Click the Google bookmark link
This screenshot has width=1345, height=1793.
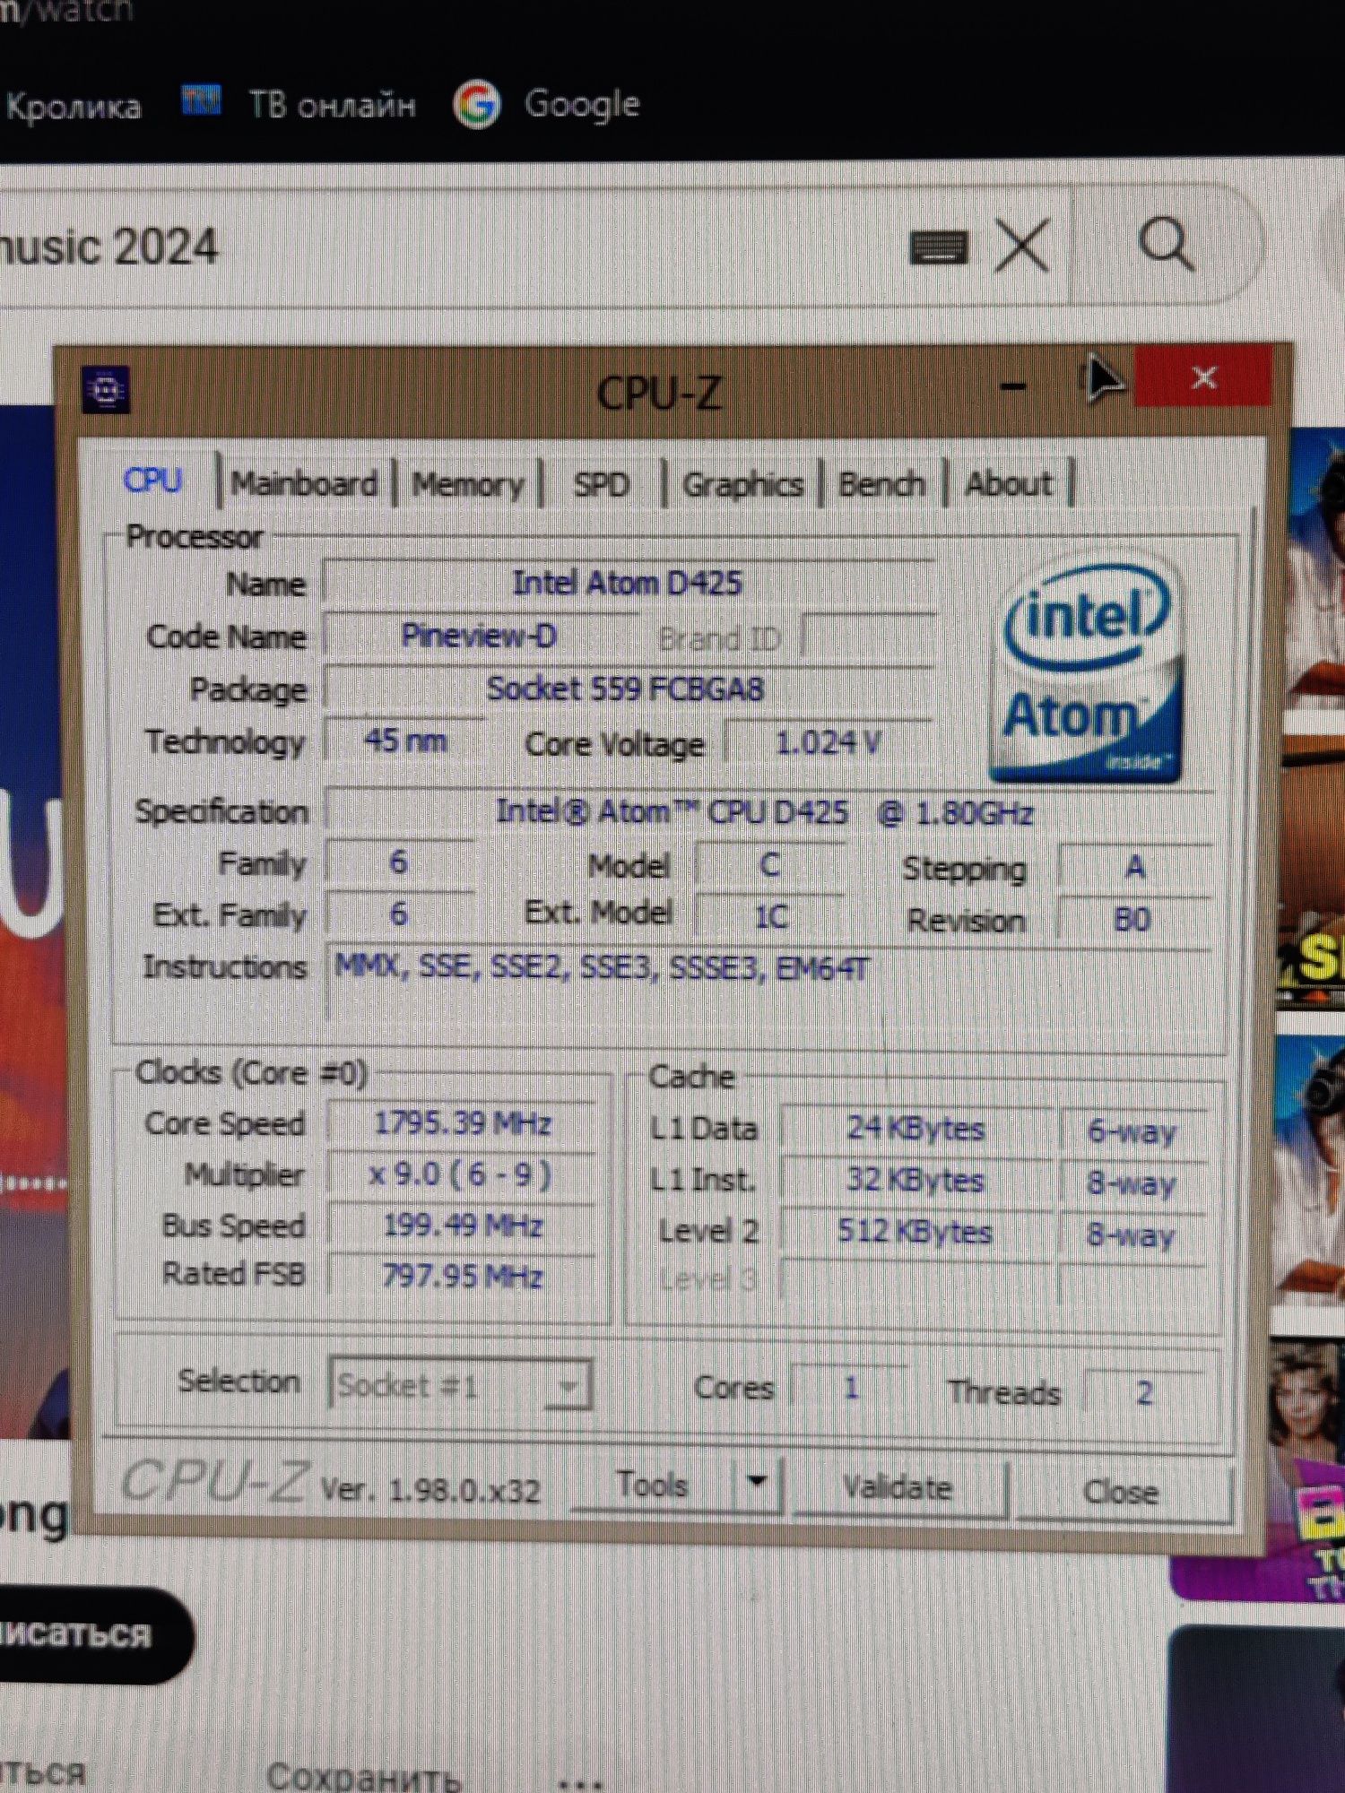point(582,104)
